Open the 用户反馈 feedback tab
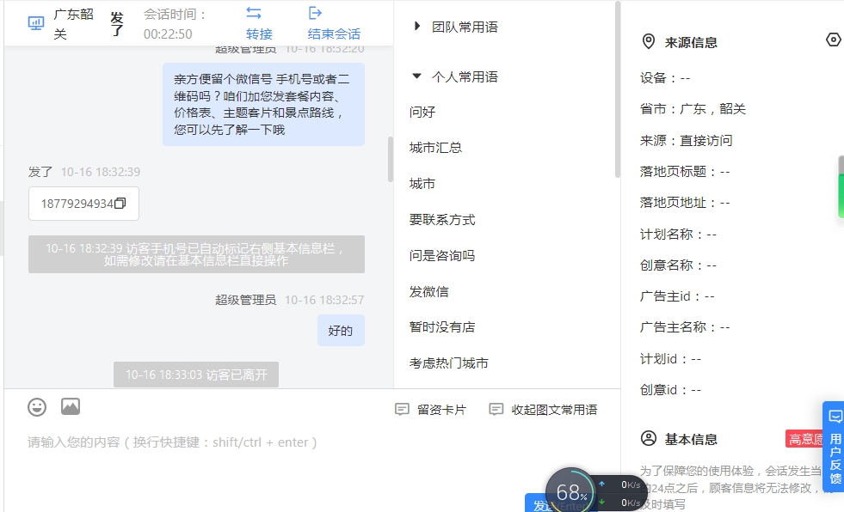Viewport: 844px width, 512px height. click(x=833, y=446)
